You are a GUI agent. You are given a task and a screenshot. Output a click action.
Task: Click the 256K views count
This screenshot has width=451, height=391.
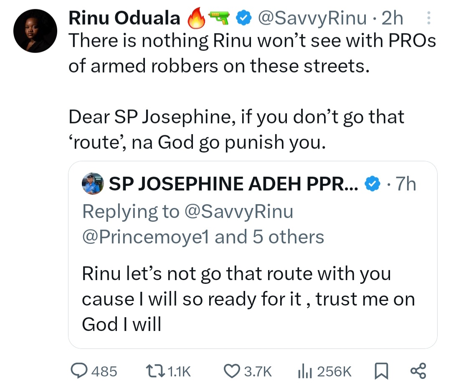click(x=335, y=371)
